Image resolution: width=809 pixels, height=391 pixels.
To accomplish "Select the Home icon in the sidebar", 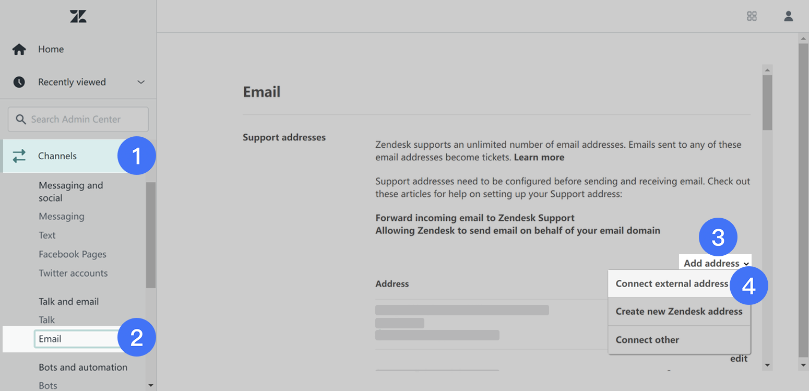I will click(19, 49).
